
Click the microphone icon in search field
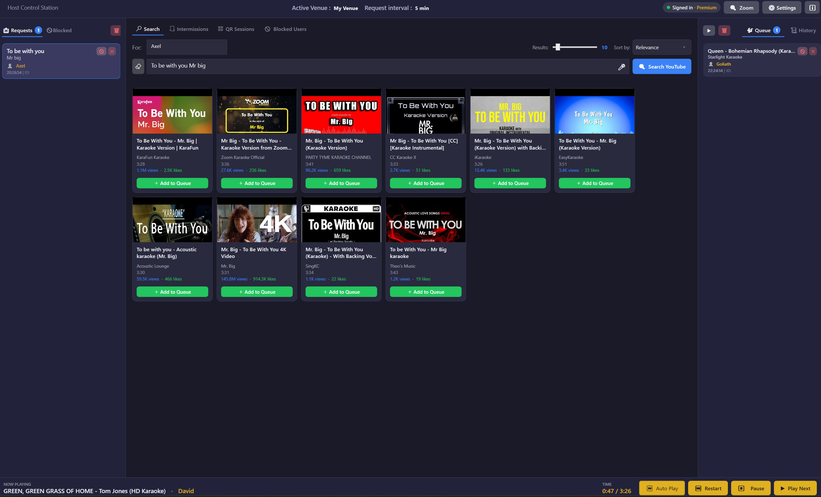point(622,67)
